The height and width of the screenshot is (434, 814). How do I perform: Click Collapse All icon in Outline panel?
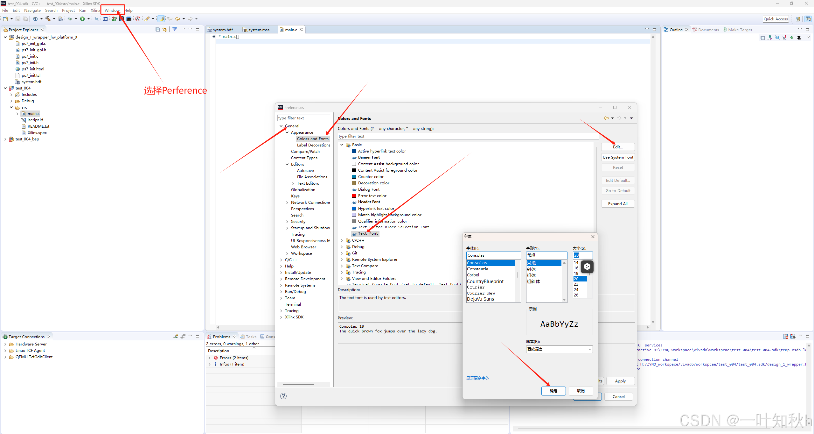(x=762, y=38)
